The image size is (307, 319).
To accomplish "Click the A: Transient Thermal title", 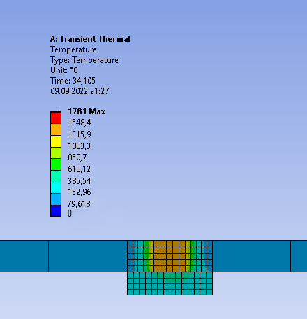I will (x=90, y=39).
